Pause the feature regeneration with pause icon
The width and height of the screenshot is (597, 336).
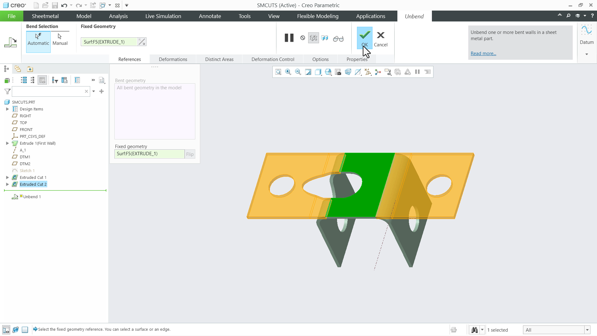tap(289, 38)
